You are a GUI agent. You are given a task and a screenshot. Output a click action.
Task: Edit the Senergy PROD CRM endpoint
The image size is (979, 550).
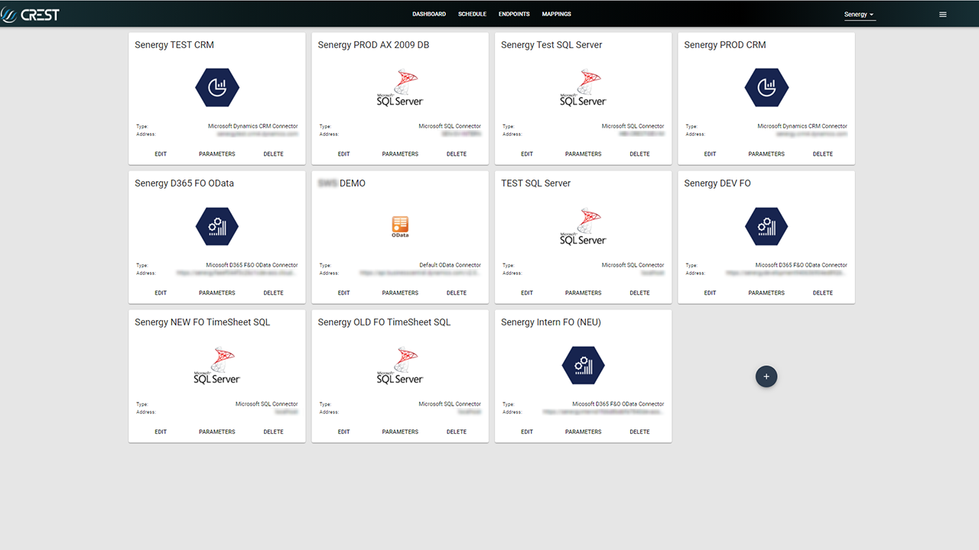(710, 154)
